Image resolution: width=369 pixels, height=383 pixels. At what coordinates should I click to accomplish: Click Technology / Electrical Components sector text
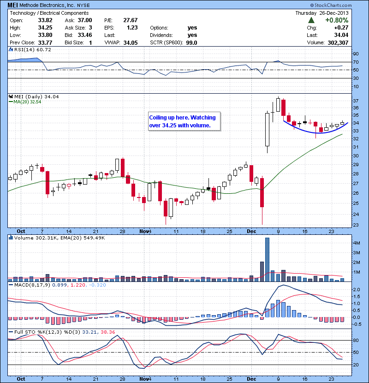49,13
